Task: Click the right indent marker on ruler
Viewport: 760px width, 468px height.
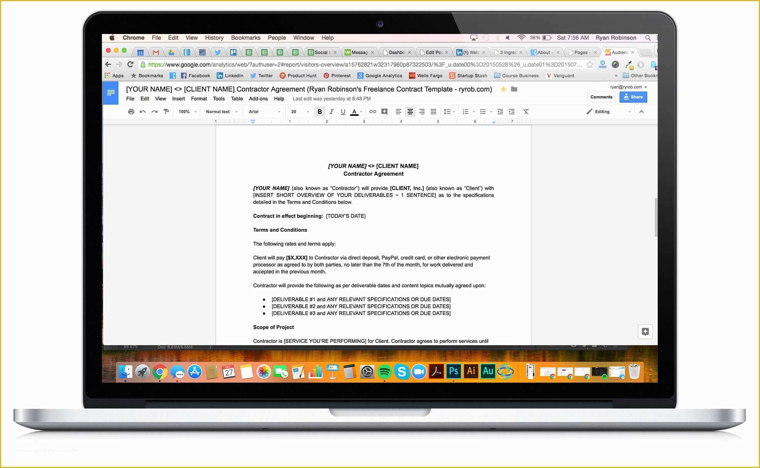Action: (x=494, y=122)
